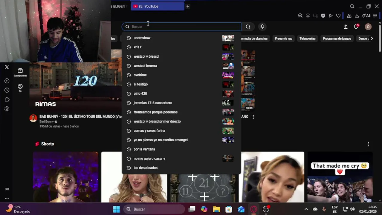Open the Tú profile icon in YouTube
The image size is (382, 215).
[20, 88]
